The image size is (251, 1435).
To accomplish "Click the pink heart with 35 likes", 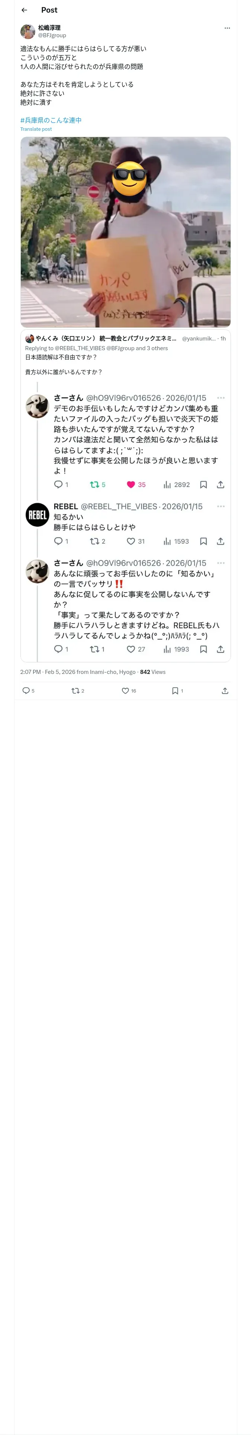I will coord(131,485).
